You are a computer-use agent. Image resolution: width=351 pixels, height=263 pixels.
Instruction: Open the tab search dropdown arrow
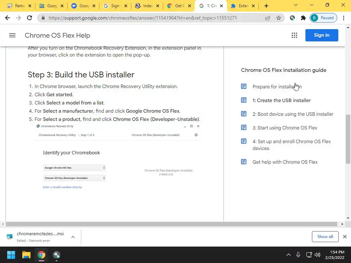point(296,5)
